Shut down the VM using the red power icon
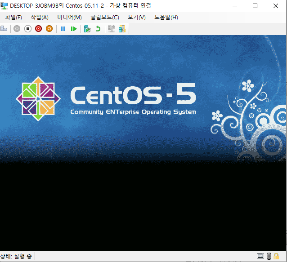This screenshot has height=262, width=287. pos(38,29)
